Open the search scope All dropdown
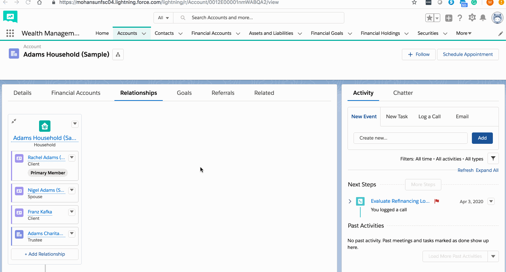This screenshot has width=506, height=272. point(163,18)
